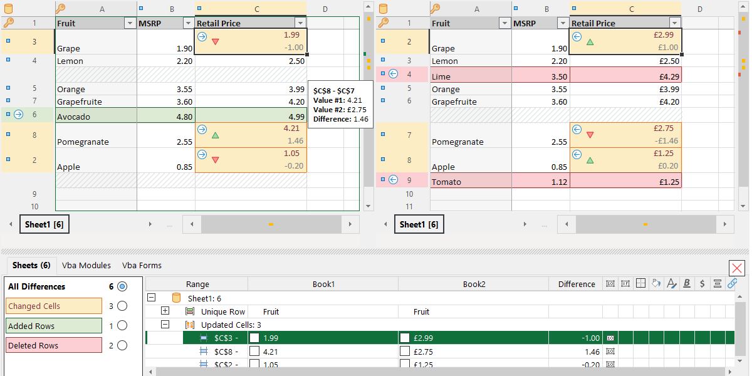This screenshot has width=752, height=376.
Task: Click the alignment comparison icon
Action: click(716, 283)
